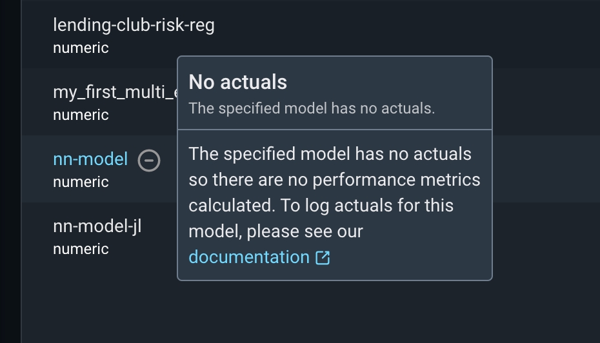
Task: Open the documentation link in the tooltip
Action: 249,257
